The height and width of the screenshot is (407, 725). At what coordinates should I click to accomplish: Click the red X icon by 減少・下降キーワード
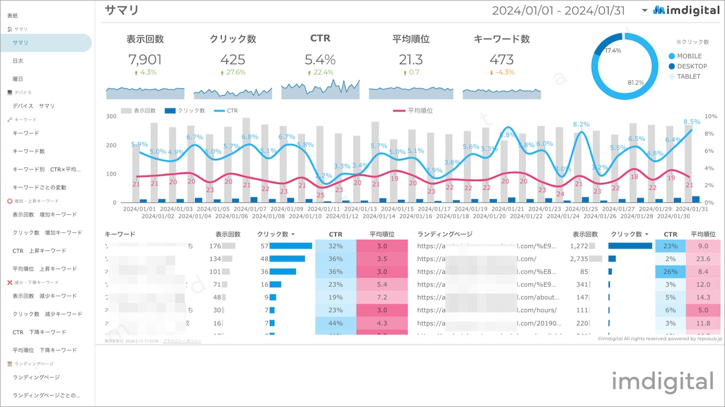[x=10, y=282]
